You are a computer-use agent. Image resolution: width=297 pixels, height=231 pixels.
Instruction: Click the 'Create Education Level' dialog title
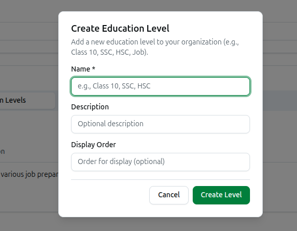(120, 29)
